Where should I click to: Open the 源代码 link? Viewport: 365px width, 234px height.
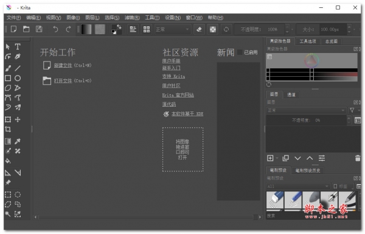[169, 104]
